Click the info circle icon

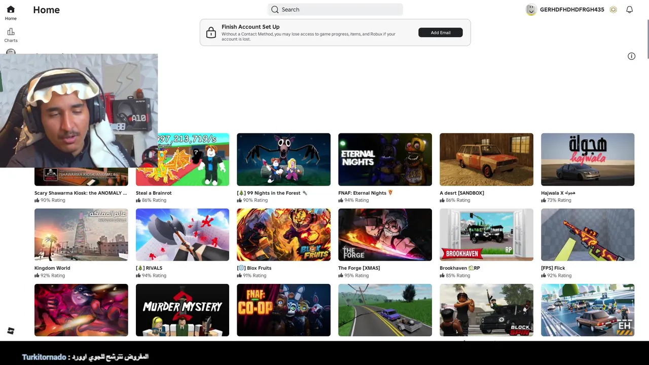(631, 56)
